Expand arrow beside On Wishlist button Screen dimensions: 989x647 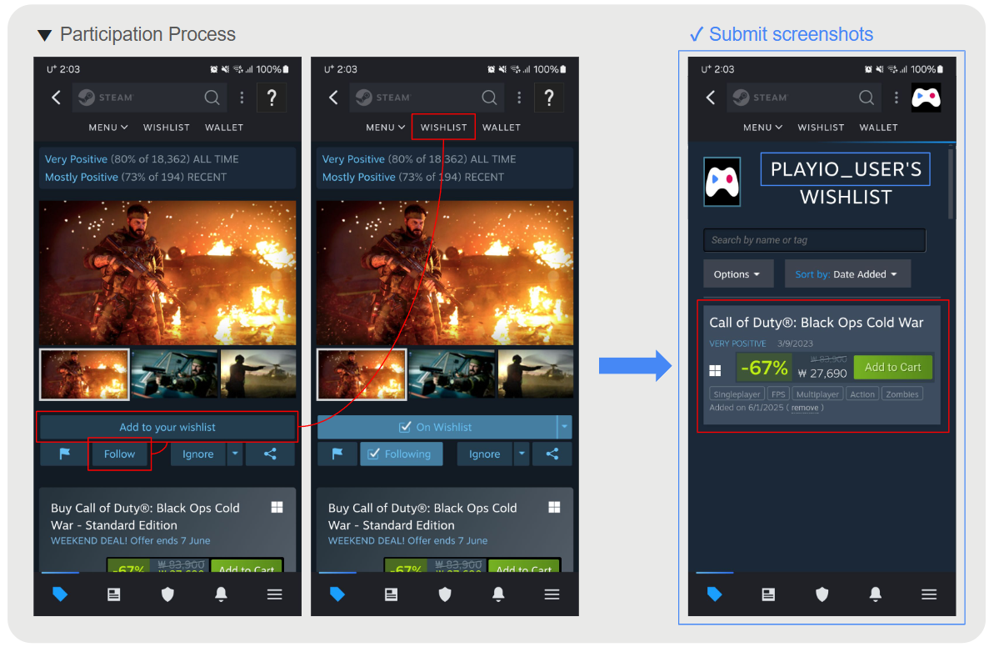(565, 428)
